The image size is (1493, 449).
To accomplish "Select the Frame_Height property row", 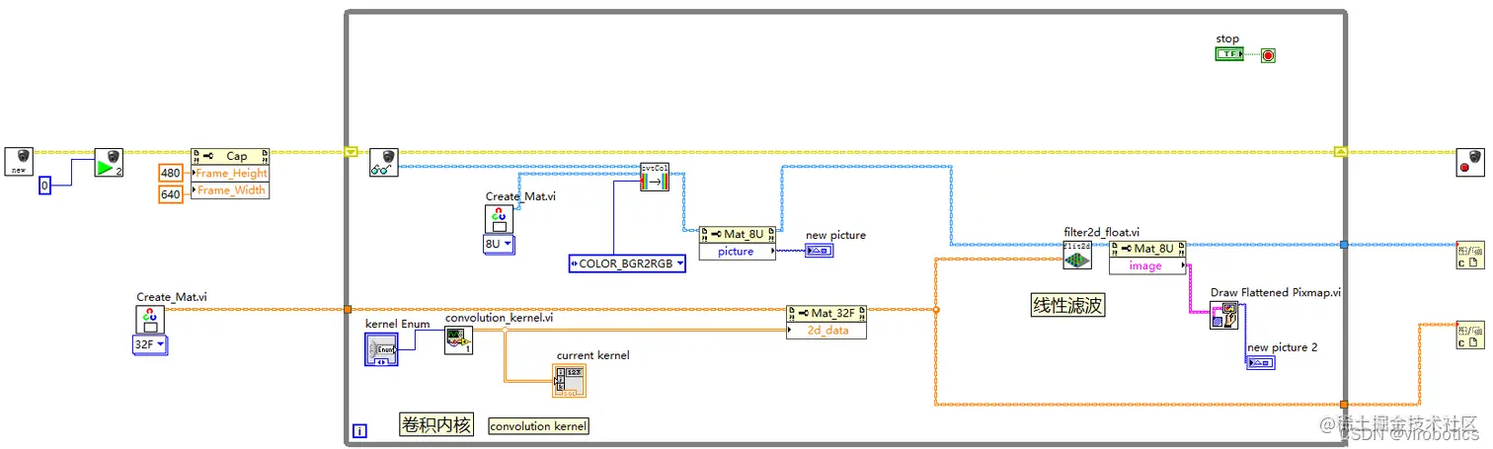I will coord(230,173).
